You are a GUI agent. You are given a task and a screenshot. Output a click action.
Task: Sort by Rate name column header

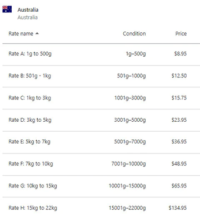click(21, 33)
